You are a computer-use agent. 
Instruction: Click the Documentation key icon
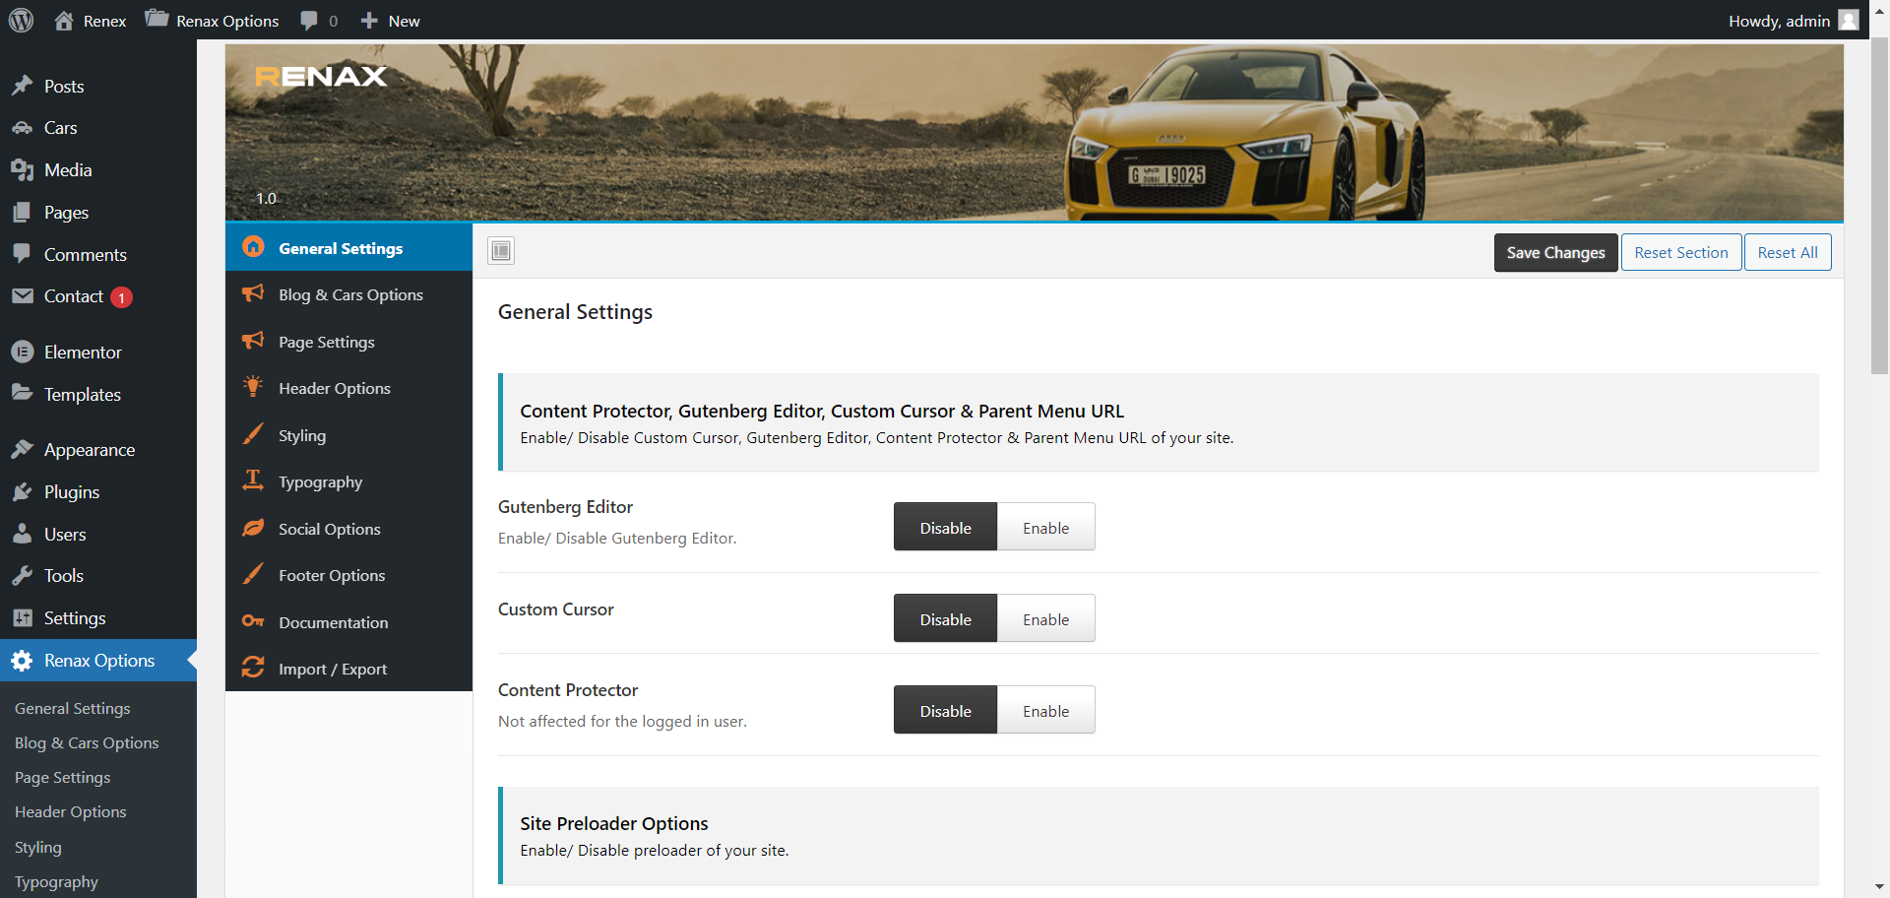(253, 621)
